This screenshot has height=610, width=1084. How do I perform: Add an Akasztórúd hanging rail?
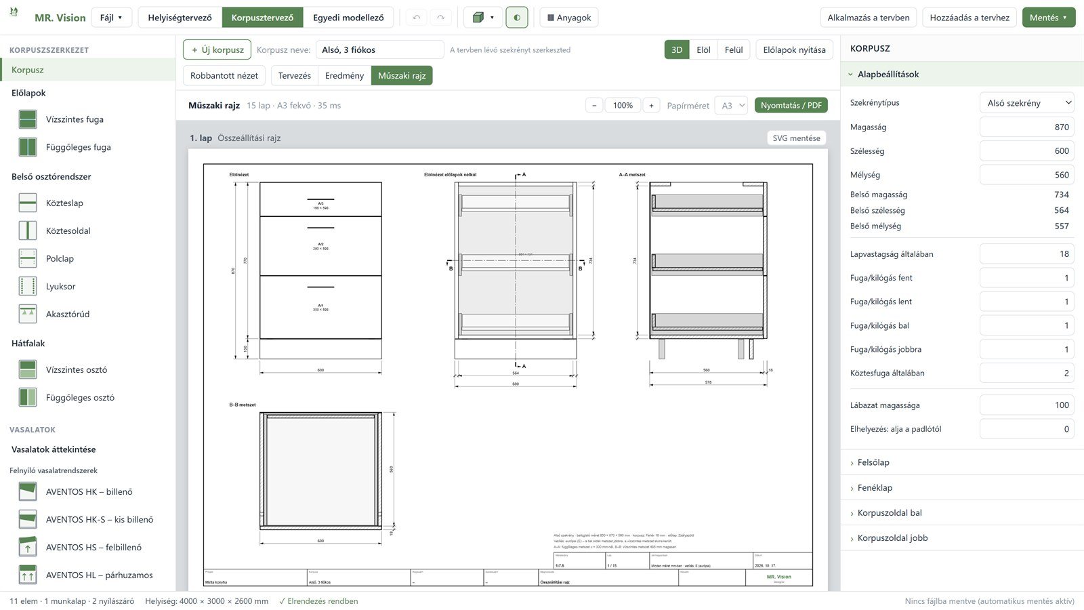tap(88, 314)
